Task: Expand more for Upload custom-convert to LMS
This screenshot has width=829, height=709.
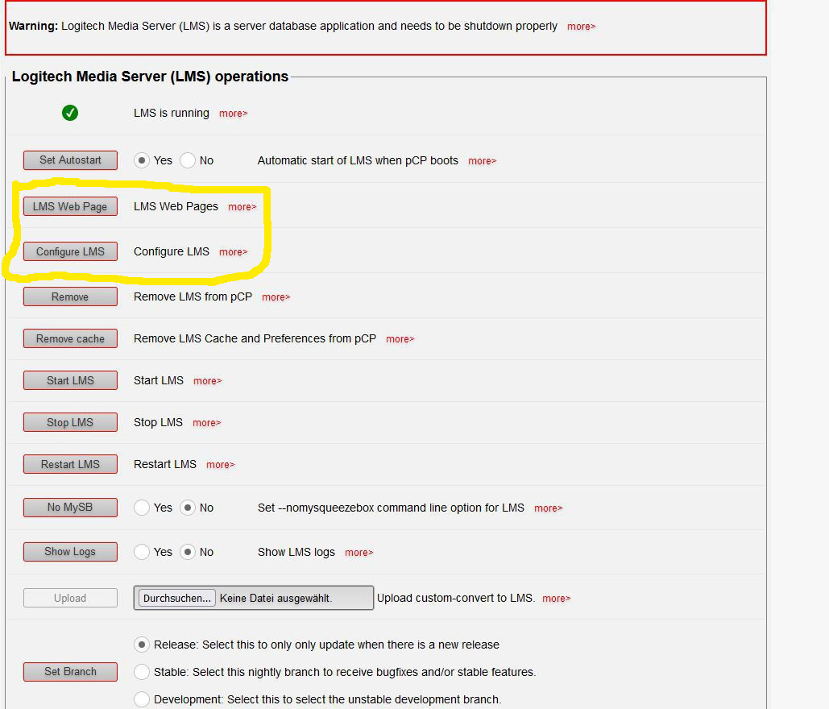Action: pos(557,599)
